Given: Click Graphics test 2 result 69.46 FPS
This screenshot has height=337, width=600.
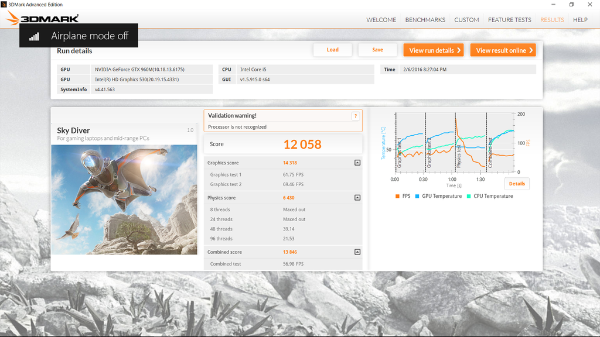Looking at the screenshot, I should [293, 184].
